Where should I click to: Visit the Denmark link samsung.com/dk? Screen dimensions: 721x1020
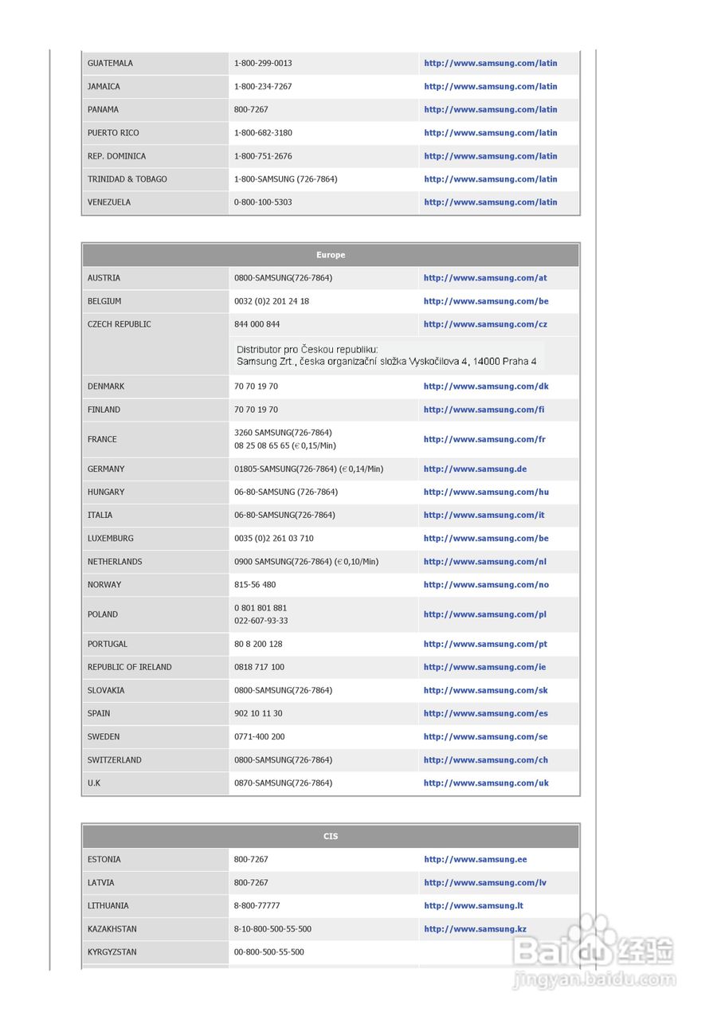[x=486, y=386]
